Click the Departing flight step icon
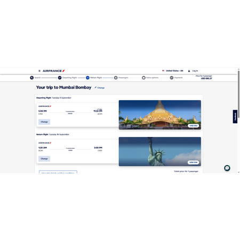The image size is (240, 240). [60, 78]
